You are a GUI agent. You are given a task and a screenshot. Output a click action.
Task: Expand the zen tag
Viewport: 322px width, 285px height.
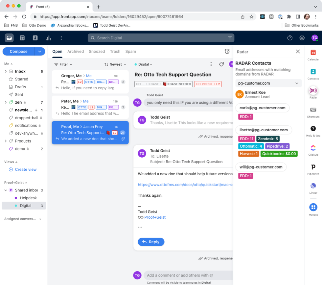(x=6, y=102)
